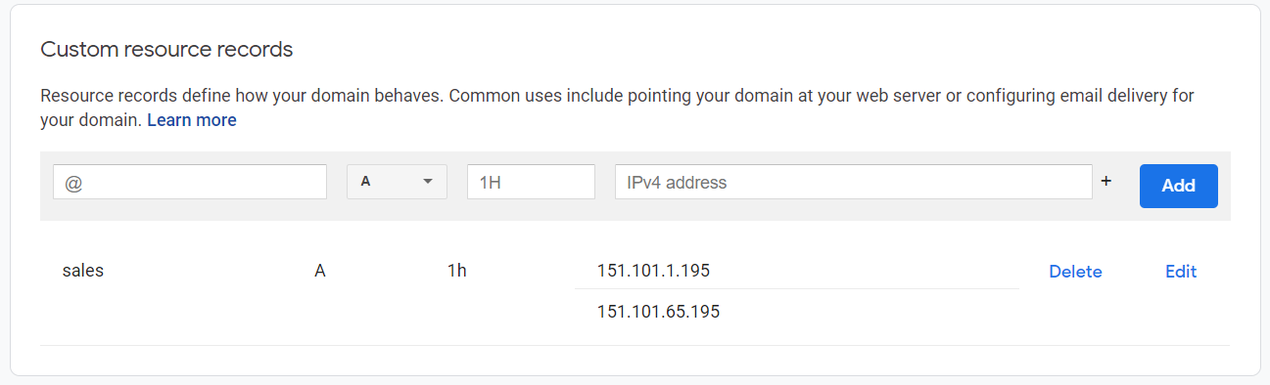Delete the sales A record

(1075, 272)
